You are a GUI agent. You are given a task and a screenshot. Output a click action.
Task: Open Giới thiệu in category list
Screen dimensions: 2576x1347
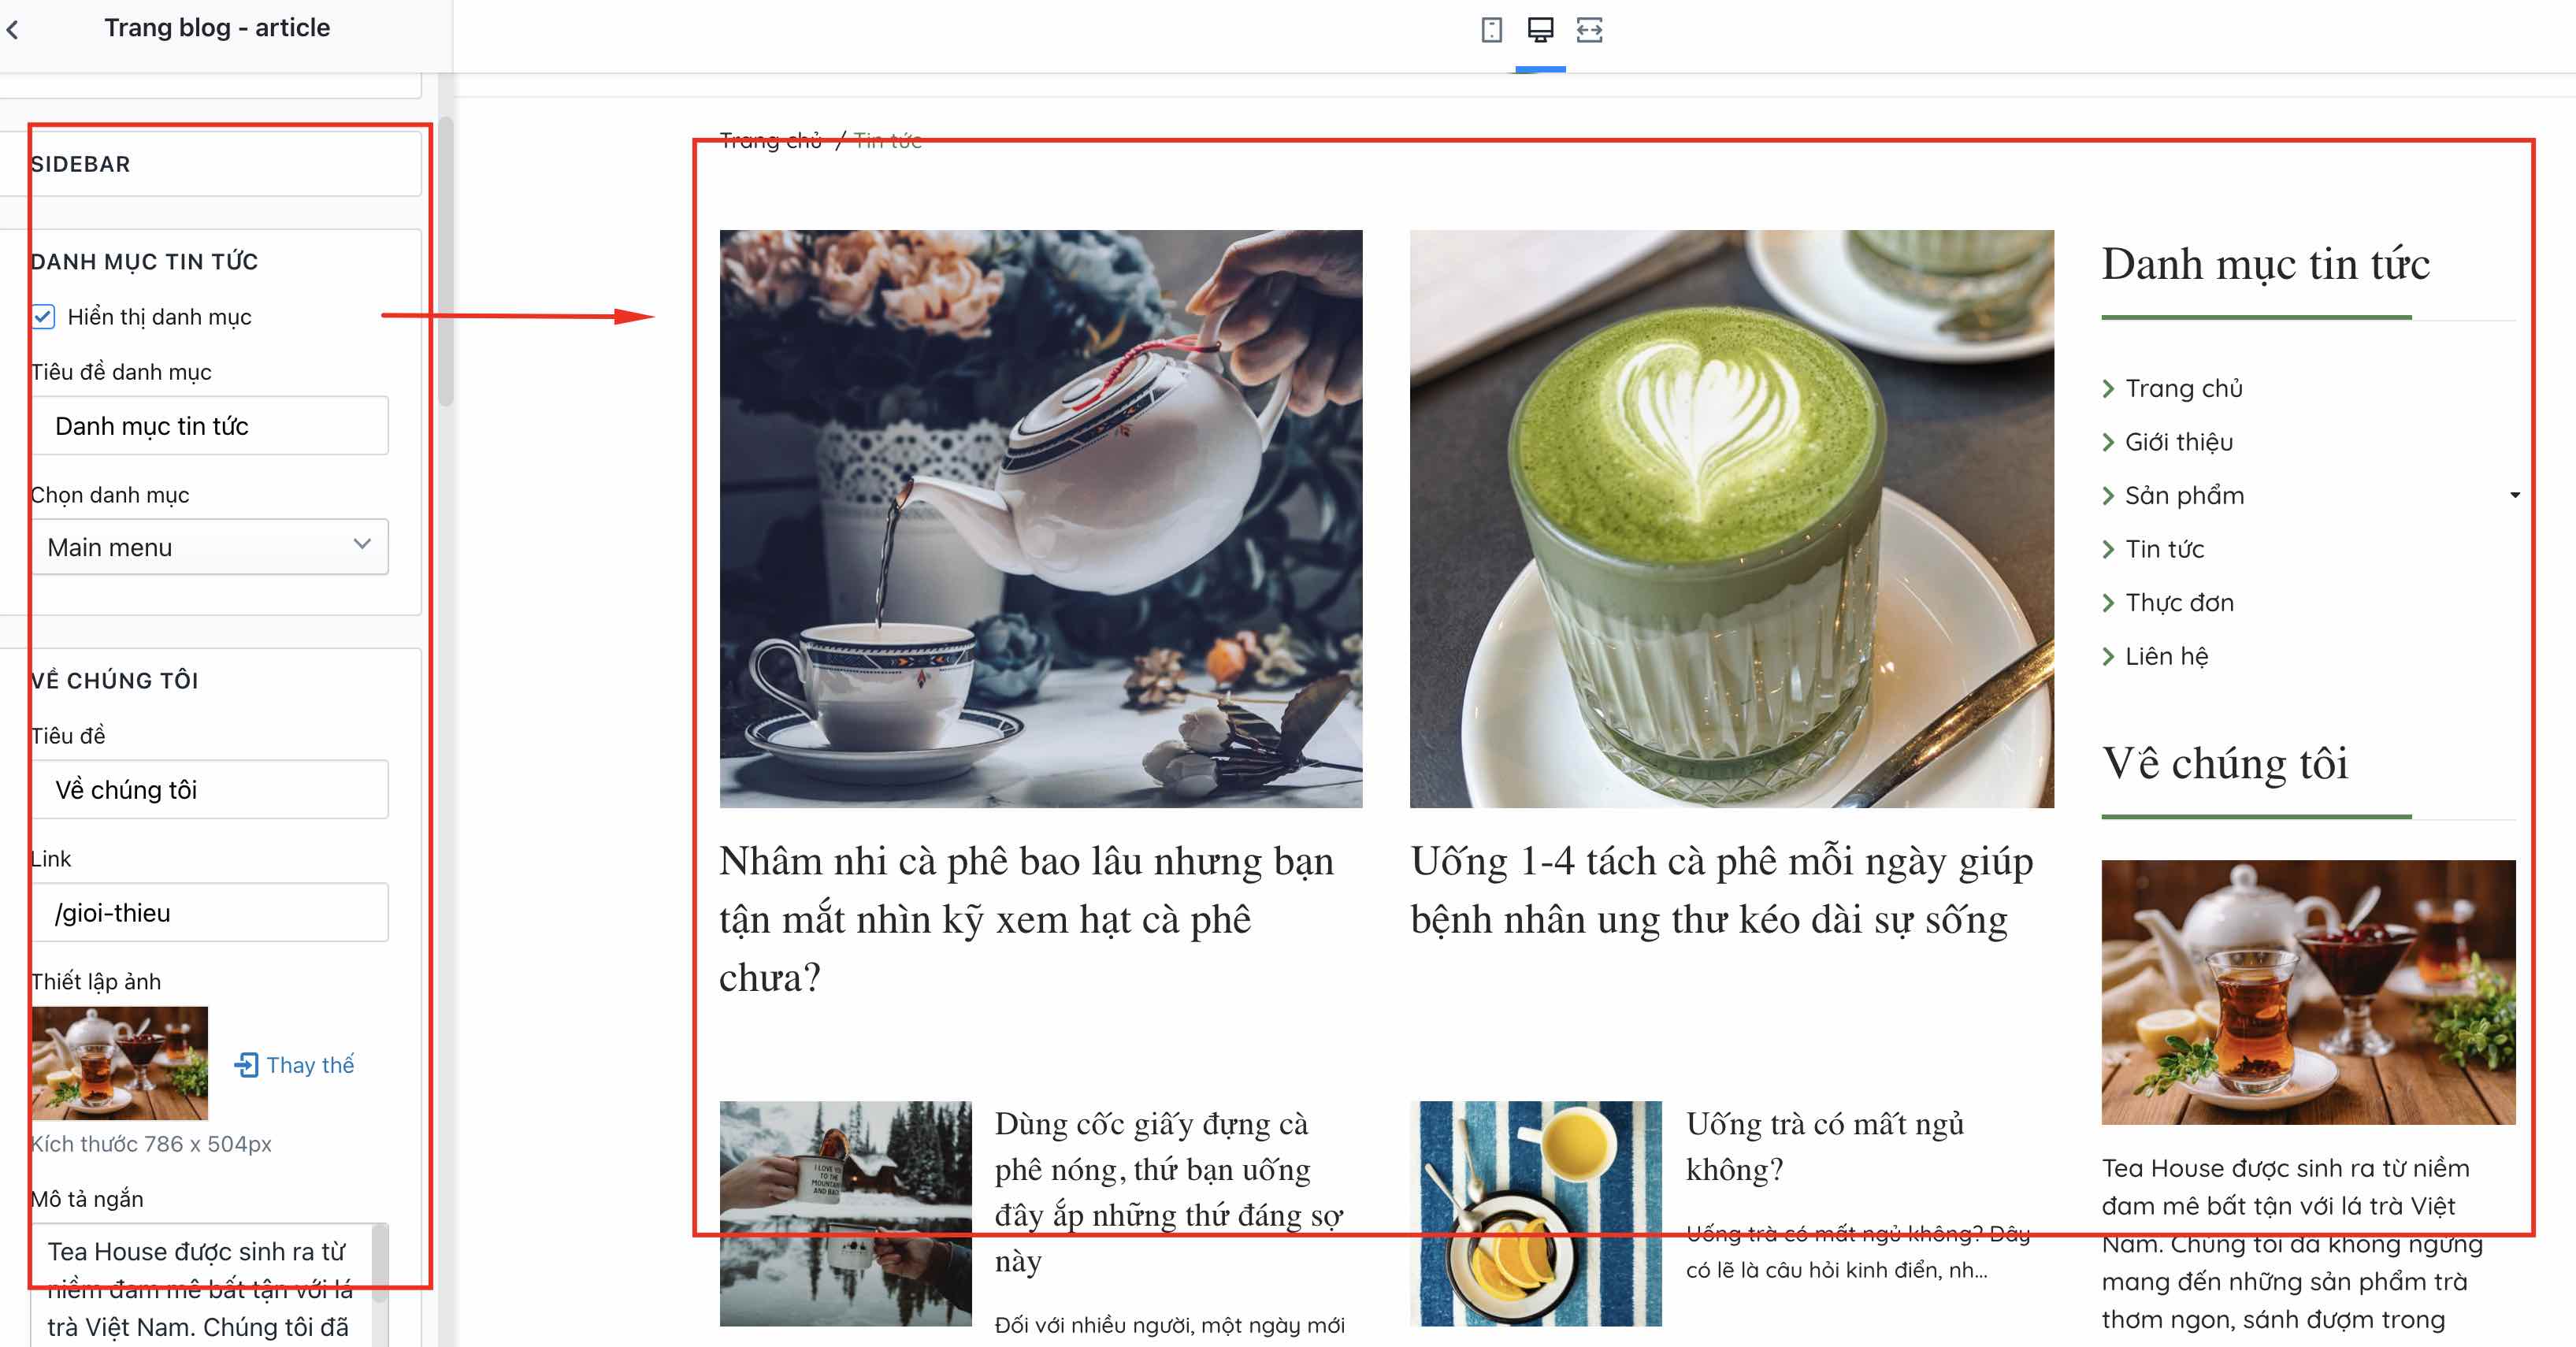[2178, 442]
